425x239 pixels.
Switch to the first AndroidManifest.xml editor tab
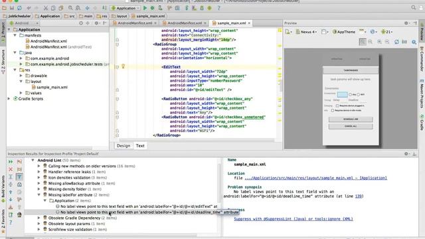coord(134,23)
